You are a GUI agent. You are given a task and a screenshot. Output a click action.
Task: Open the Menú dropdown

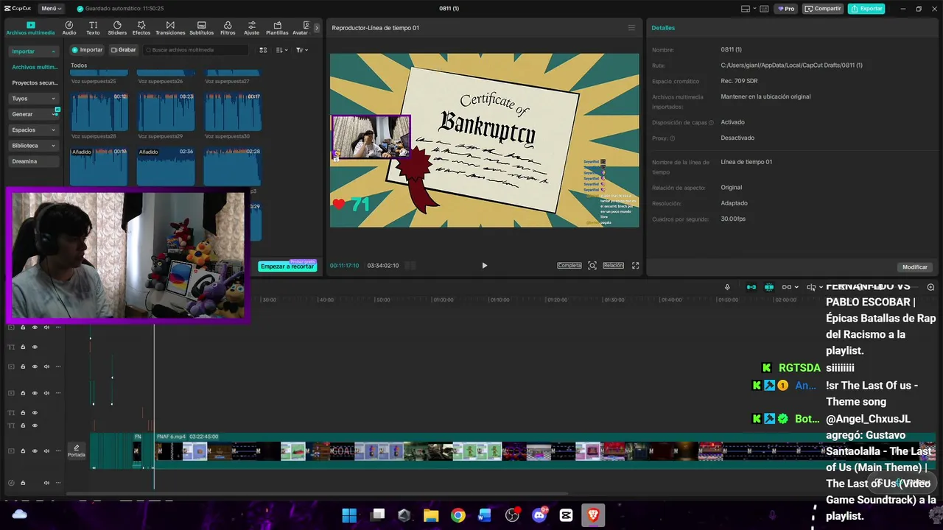pos(51,8)
